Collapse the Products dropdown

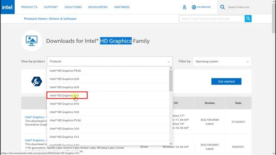pyautogui.click(x=110, y=61)
